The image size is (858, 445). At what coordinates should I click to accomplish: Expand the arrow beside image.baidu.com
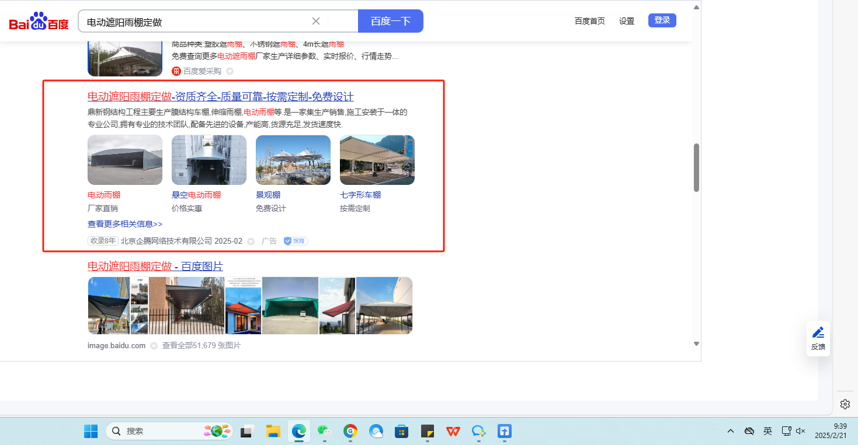pyautogui.click(x=154, y=346)
